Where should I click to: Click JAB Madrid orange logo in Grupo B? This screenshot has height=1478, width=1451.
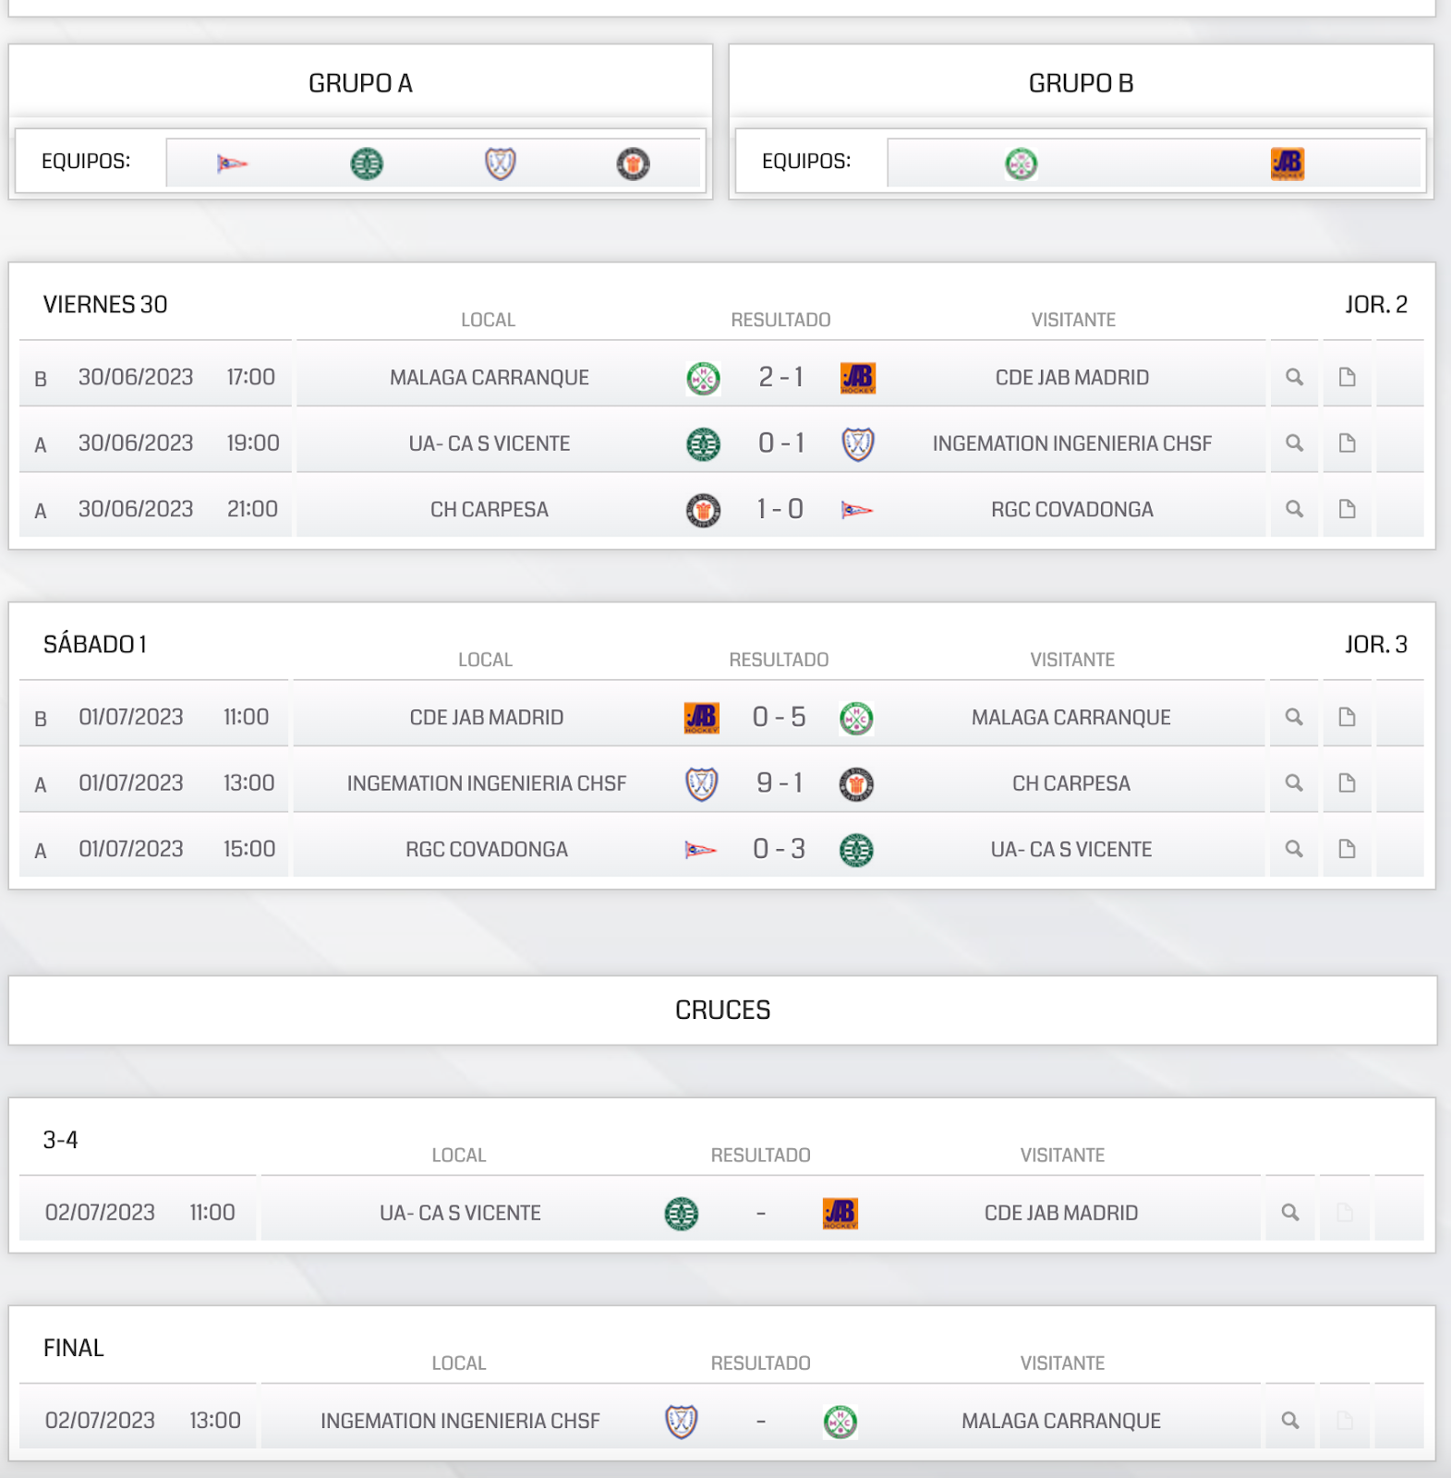pos(1287,164)
